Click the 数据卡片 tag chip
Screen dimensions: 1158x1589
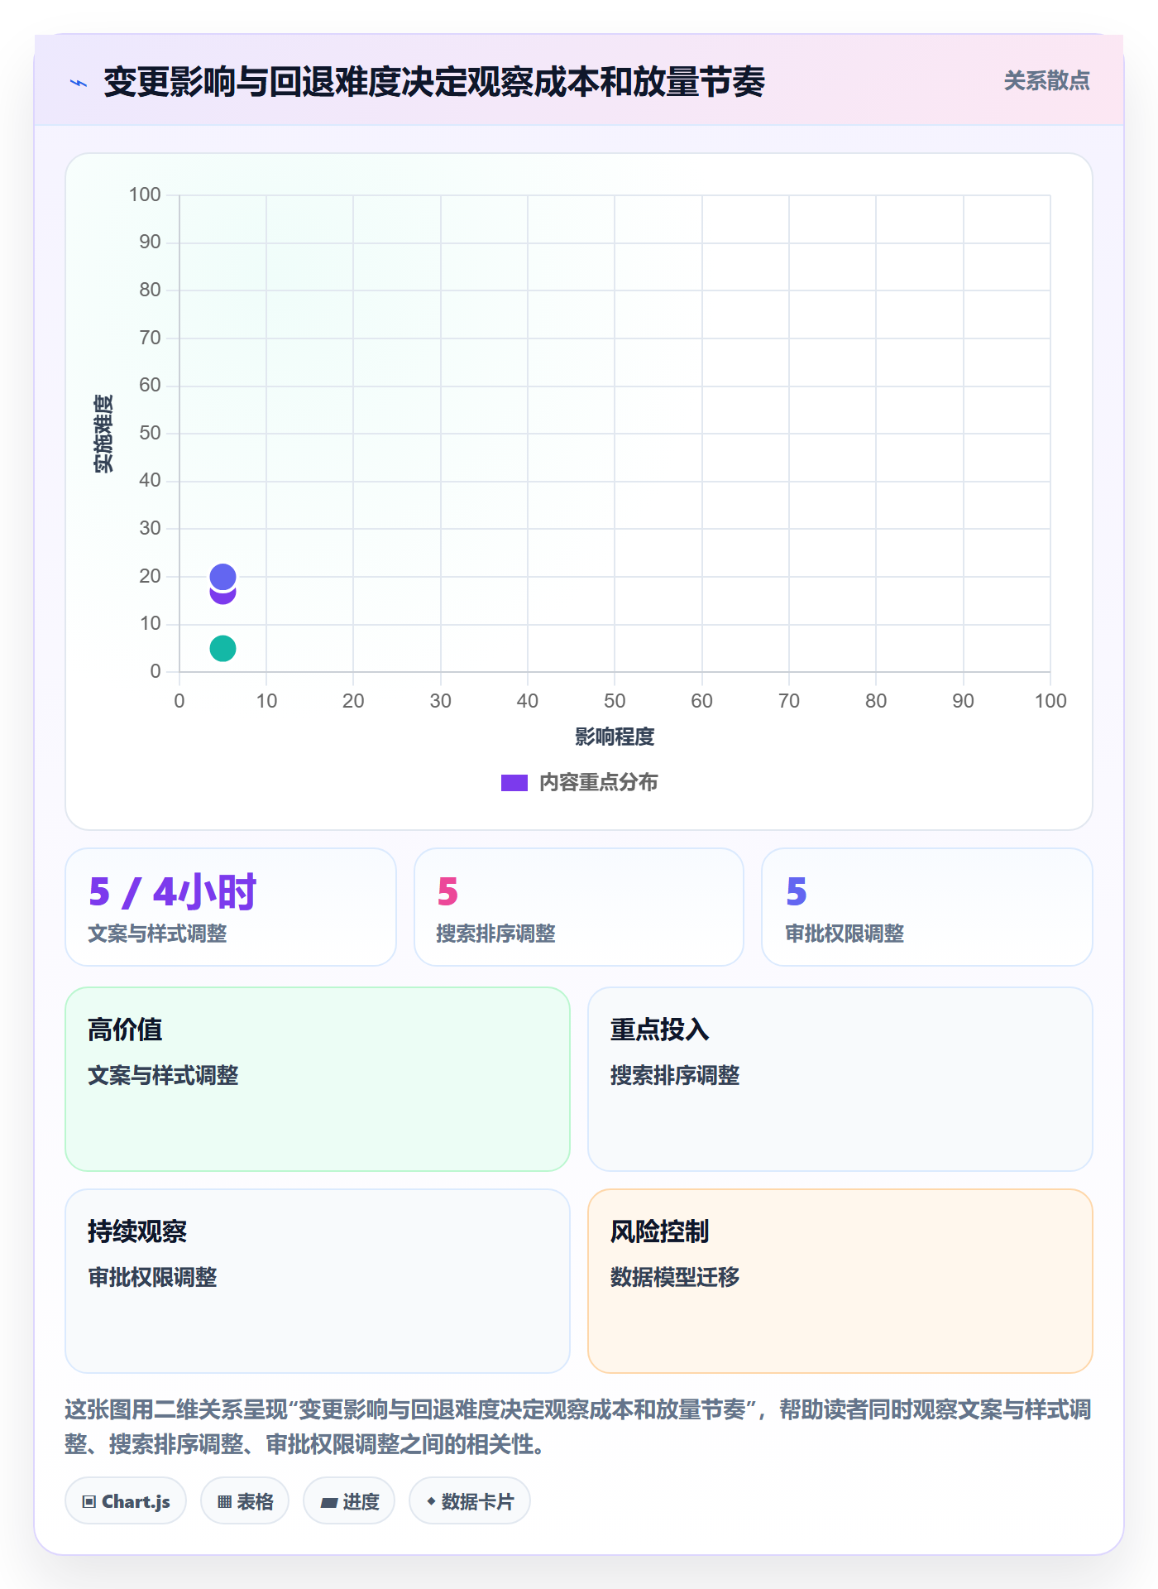(470, 1501)
